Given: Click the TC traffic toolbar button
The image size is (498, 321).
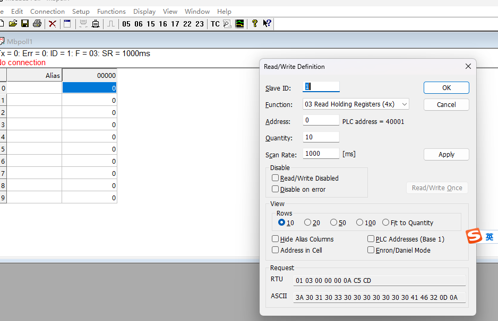Looking at the screenshot, I should 215,24.
